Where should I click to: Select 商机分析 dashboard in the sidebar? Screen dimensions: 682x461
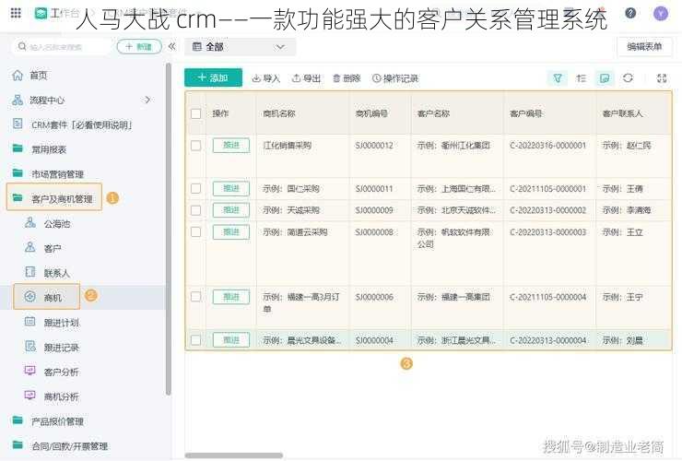(61, 397)
